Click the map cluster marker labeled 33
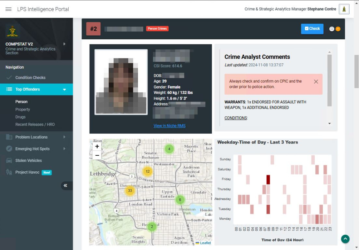 coord(130,190)
